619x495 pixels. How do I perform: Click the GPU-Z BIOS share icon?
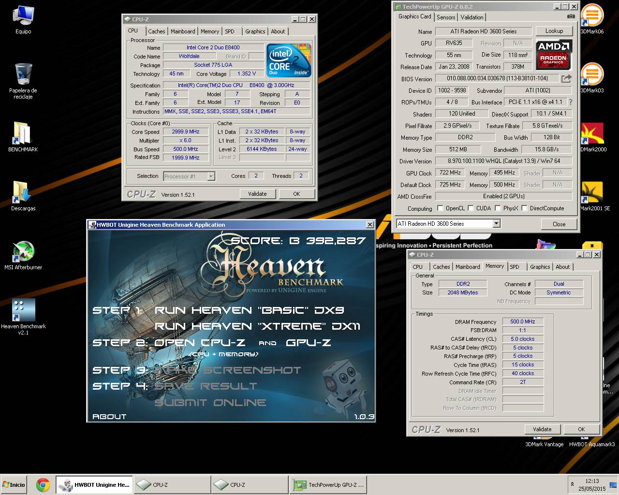click(x=566, y=78)
